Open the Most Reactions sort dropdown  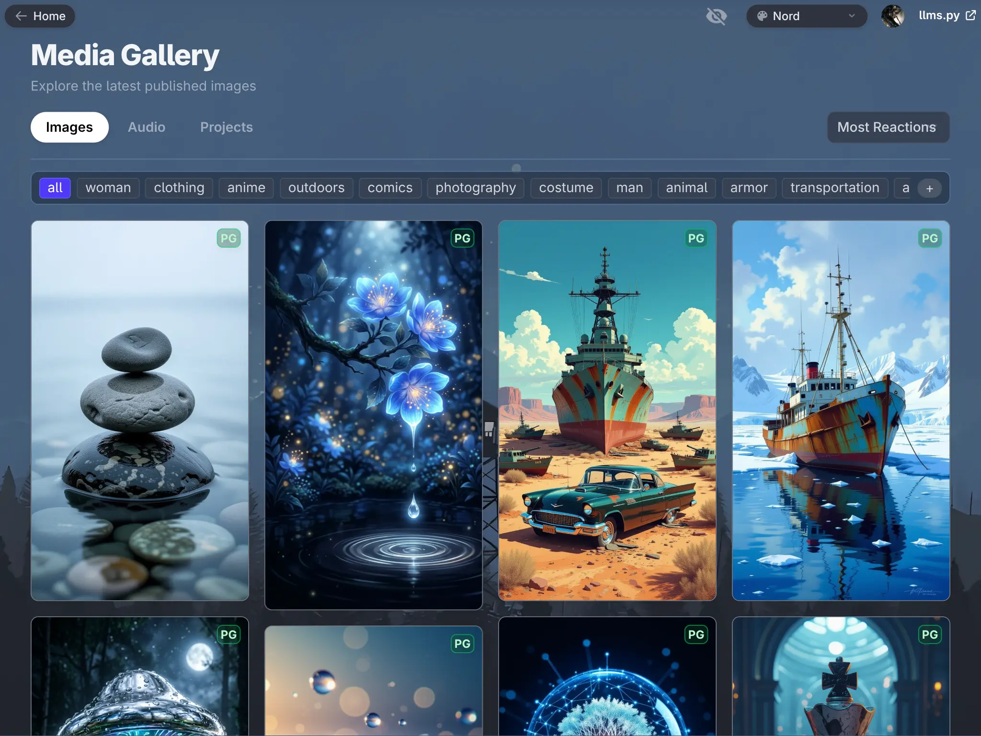888,127
